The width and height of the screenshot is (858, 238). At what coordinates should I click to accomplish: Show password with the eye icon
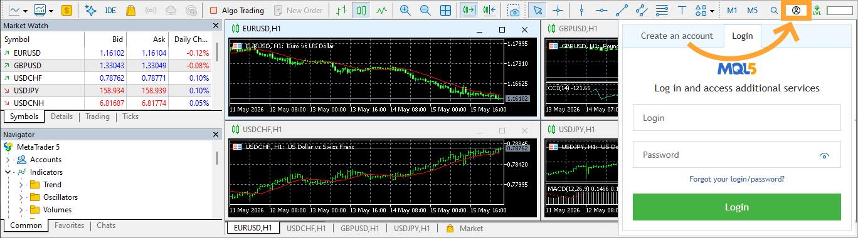click(x=825, y=155)
